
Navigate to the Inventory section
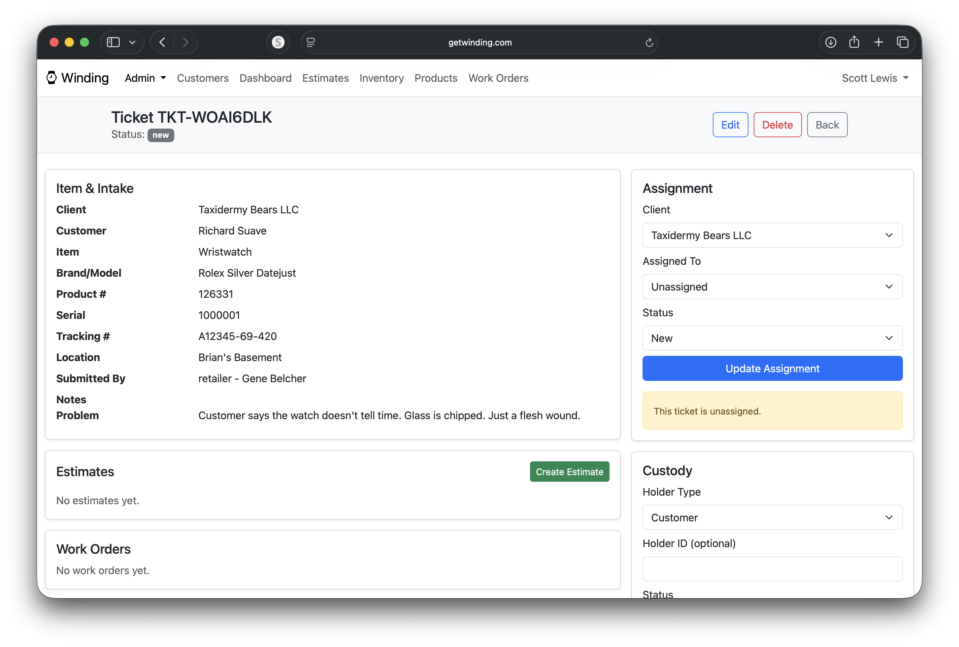click(x=381, y=78)
